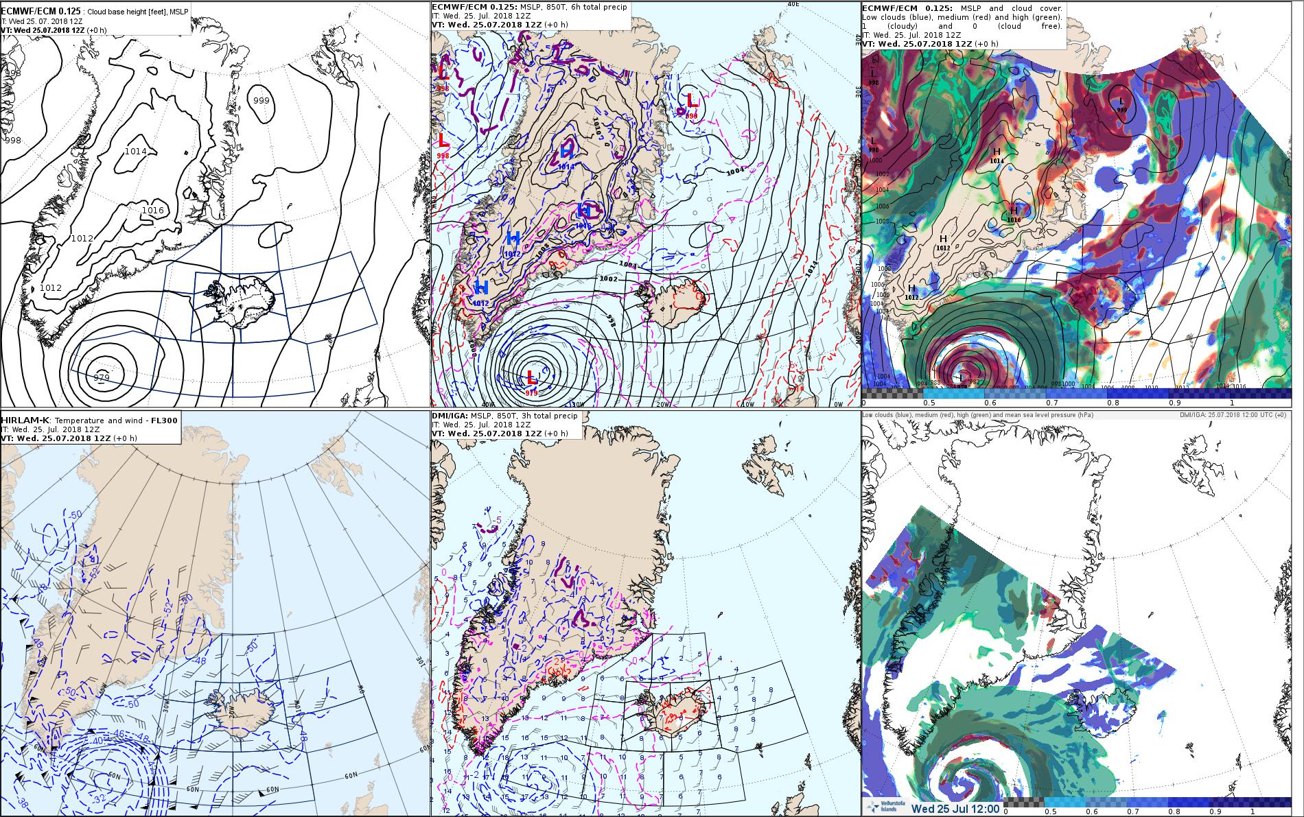Screen dimensions: 1304x817
Task: Click the 'DMI/IGA: MSLP, 850T, 3h total precip' title
Action: 506,416
